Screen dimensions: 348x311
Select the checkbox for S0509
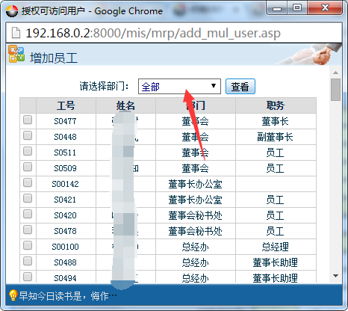(x=28, y=167)
